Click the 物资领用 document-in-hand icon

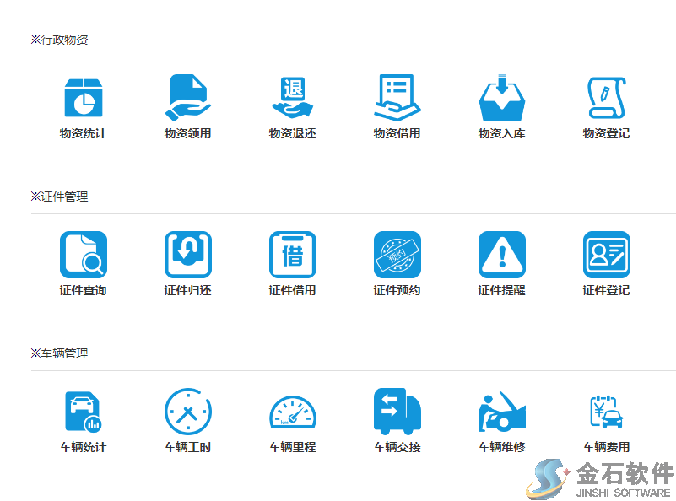tap(187, 98)
